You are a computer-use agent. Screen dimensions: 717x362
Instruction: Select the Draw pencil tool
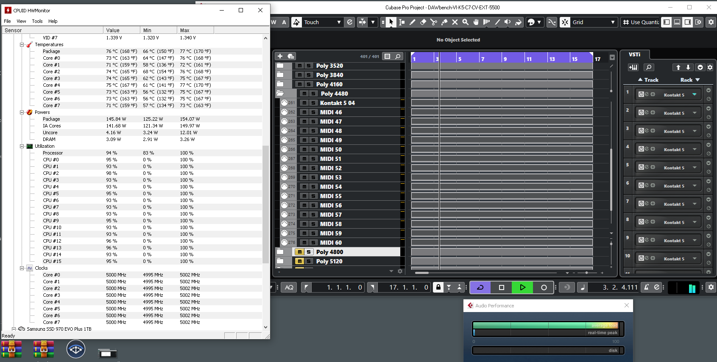click(412, 22)
